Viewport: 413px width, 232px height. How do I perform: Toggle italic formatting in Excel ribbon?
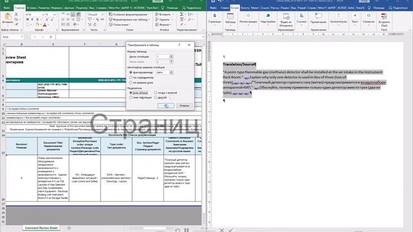(32, 19)
